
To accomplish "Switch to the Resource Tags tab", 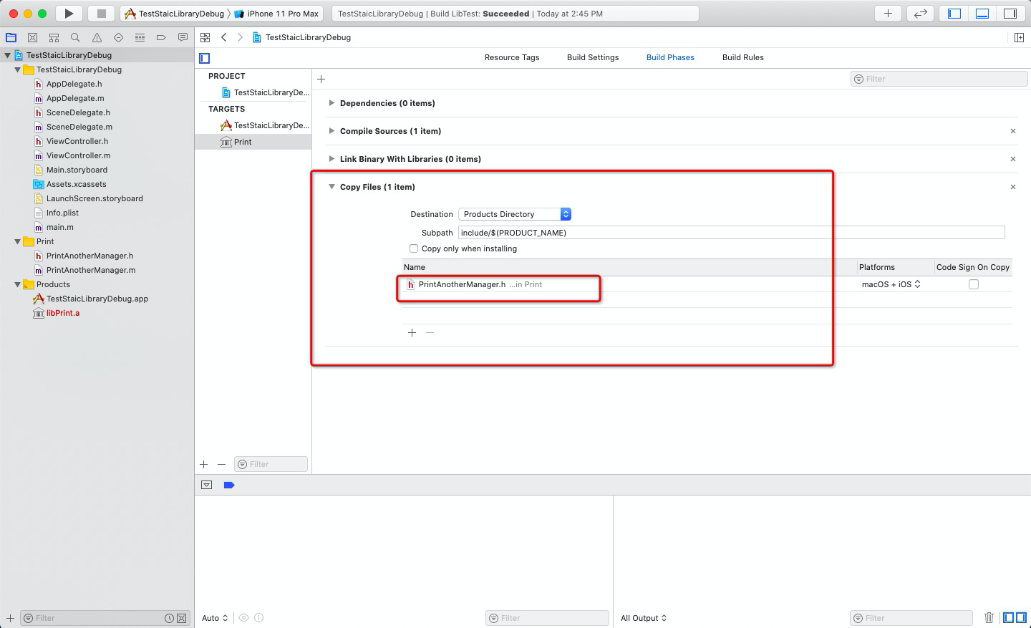I will coord(512,57).
